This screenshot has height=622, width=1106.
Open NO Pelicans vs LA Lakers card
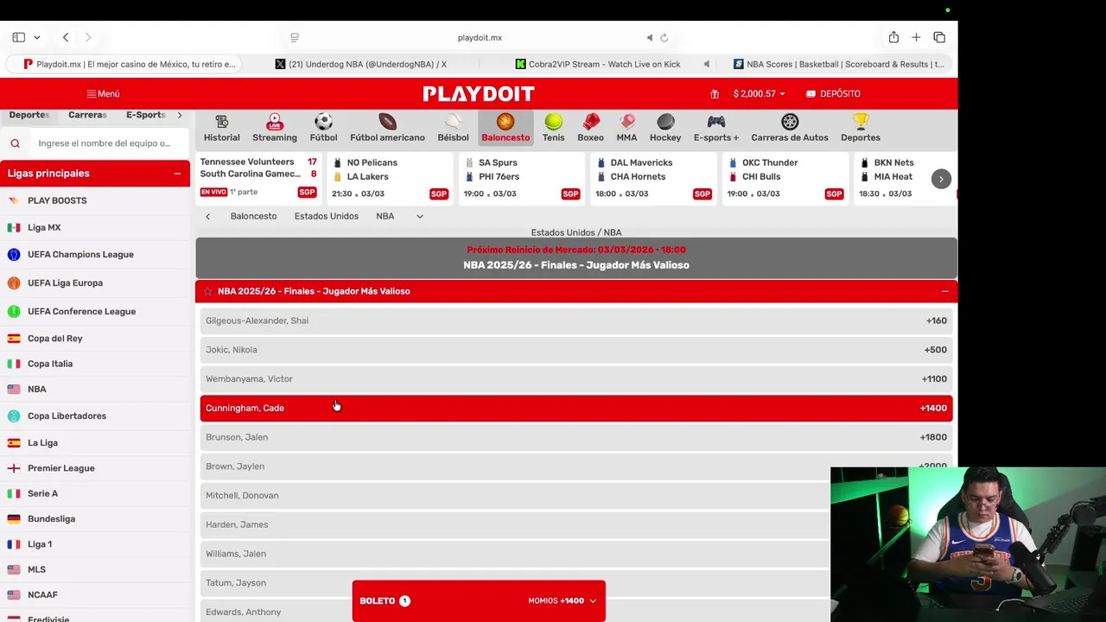pyautogui.click(x=390, y=178)
